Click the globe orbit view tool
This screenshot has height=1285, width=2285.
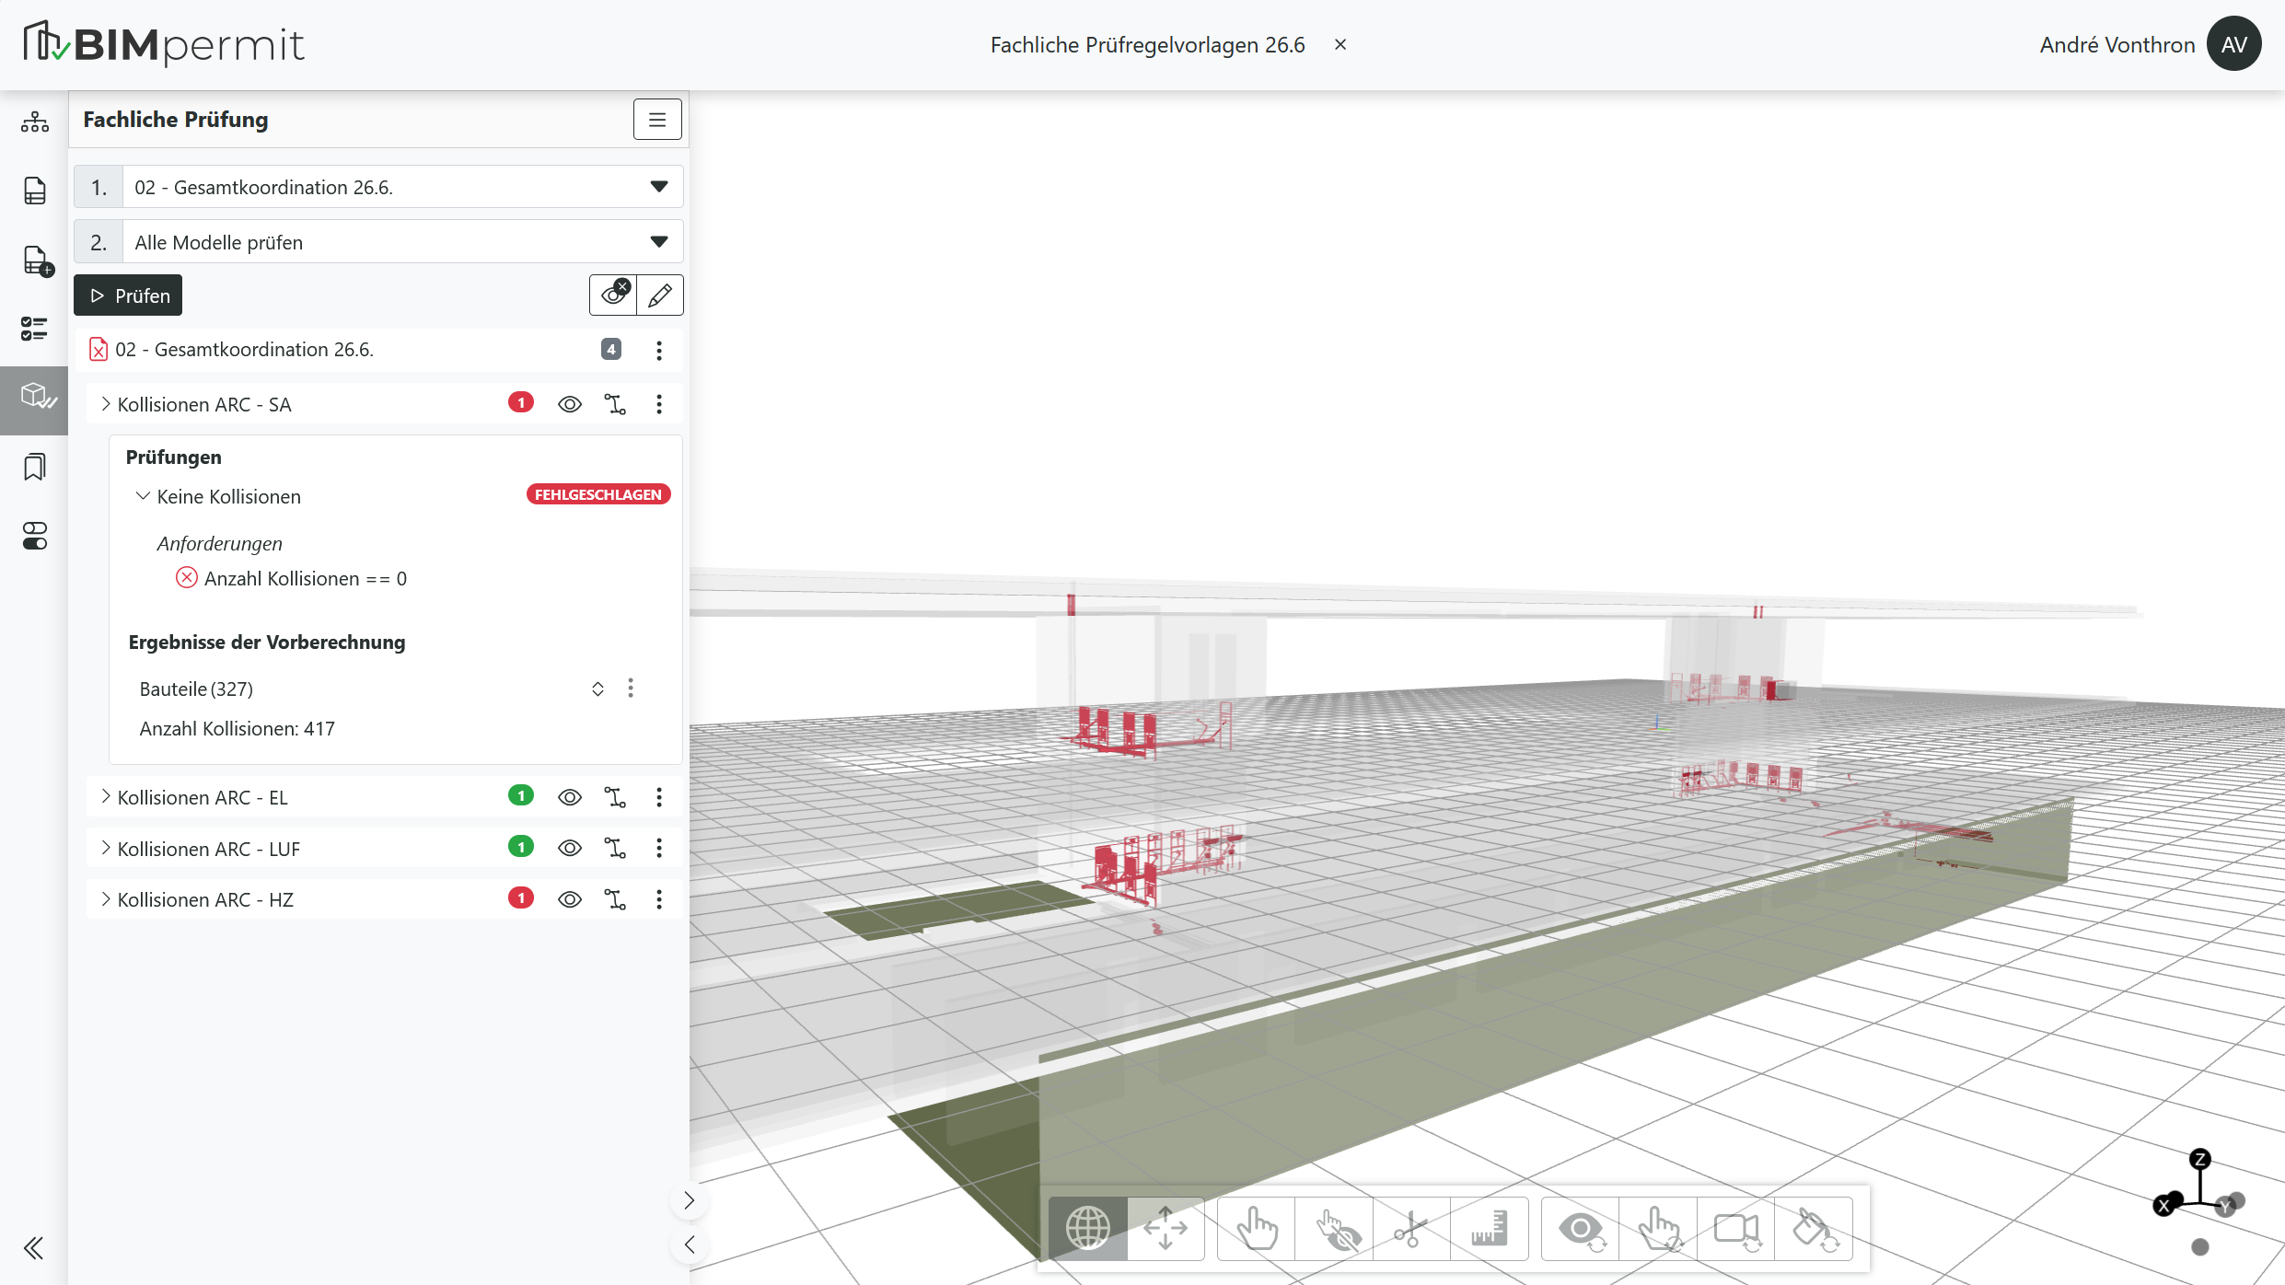[1087, 1229]
